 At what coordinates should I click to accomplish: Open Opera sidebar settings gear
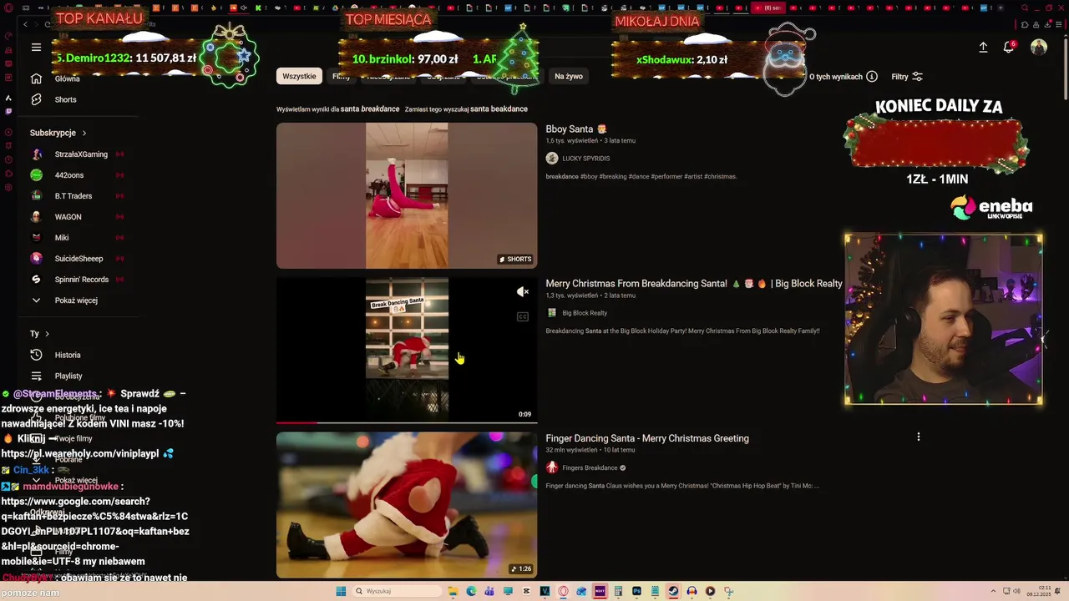[8, 187]
